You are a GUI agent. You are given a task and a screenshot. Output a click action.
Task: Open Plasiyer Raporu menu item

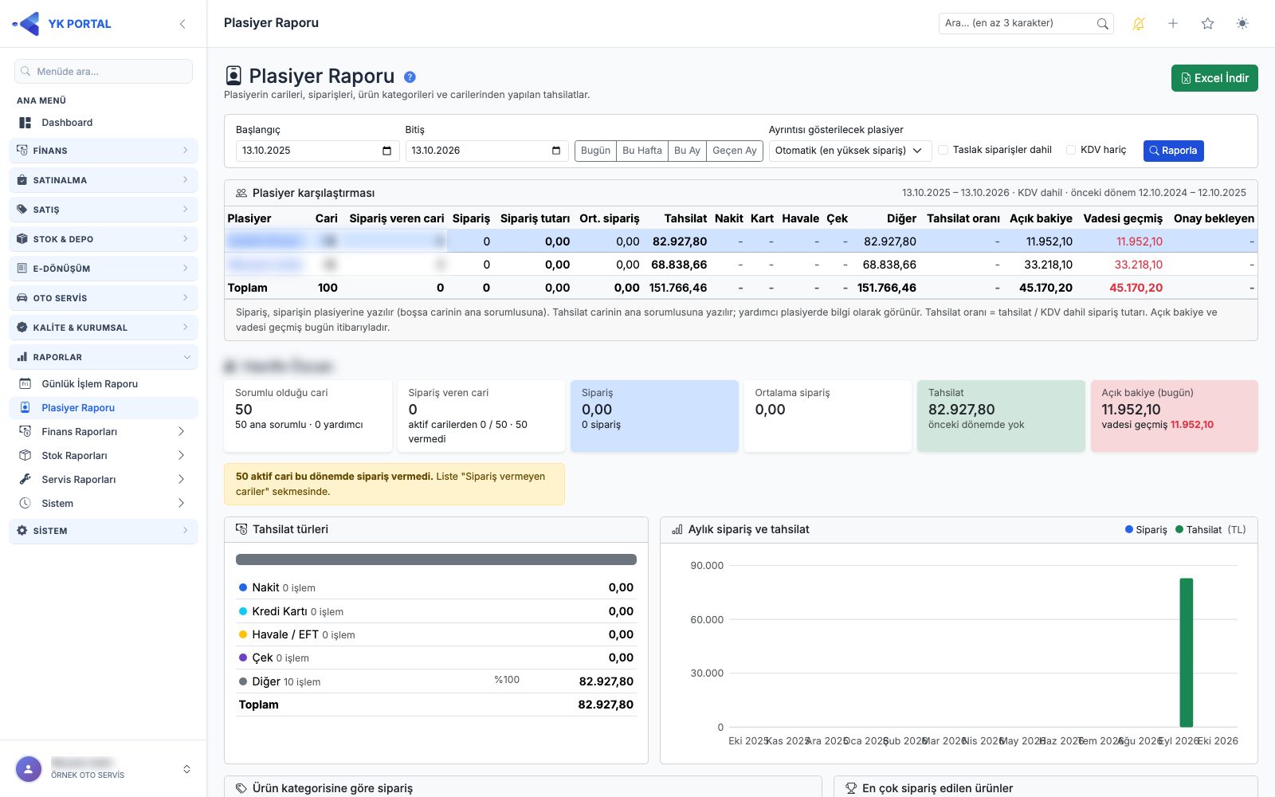click(x=104, y=408)
